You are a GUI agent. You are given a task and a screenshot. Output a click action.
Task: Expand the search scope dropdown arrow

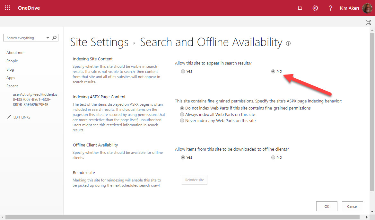click(x=48, y=38)
